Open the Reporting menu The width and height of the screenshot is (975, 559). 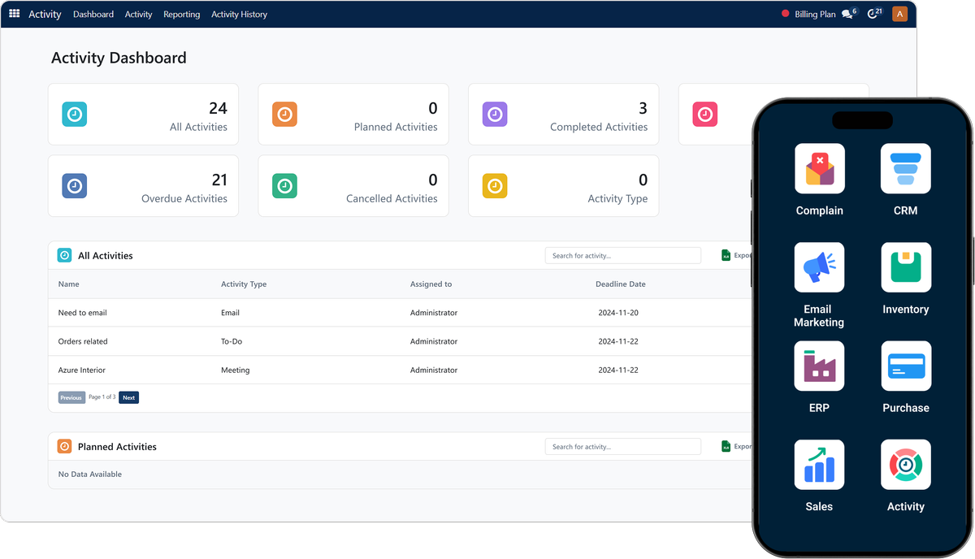pos(181,15)
